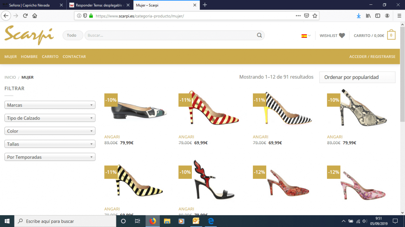Open the Spanish flag language selector

click(x=306, y=36)
